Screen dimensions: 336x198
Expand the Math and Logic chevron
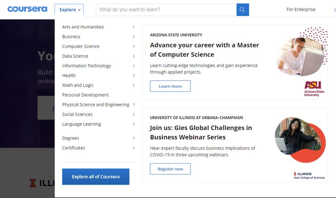coord(134,85)
